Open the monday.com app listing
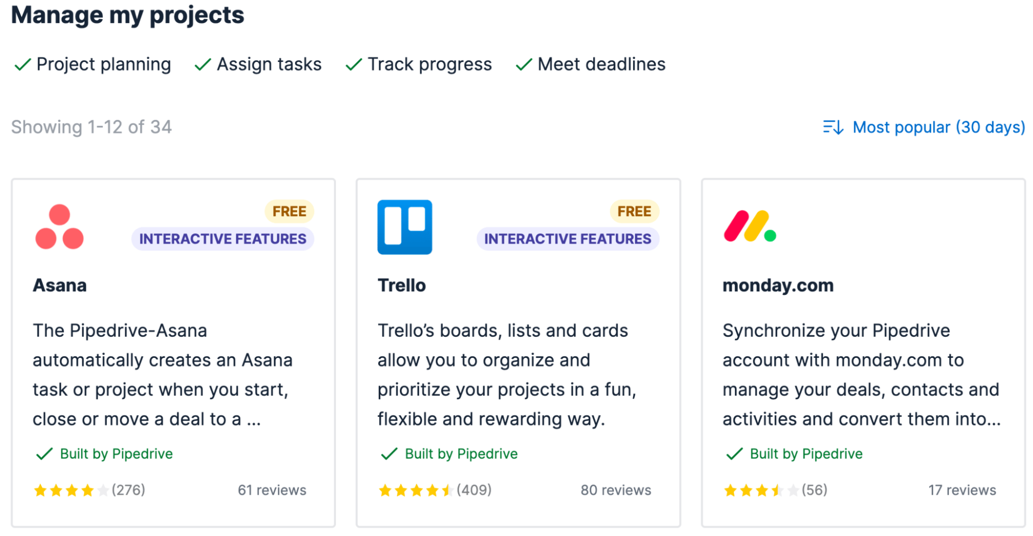 click(777, 285)
